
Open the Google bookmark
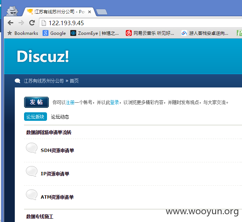pyautogui.click(x=54, y=33)
